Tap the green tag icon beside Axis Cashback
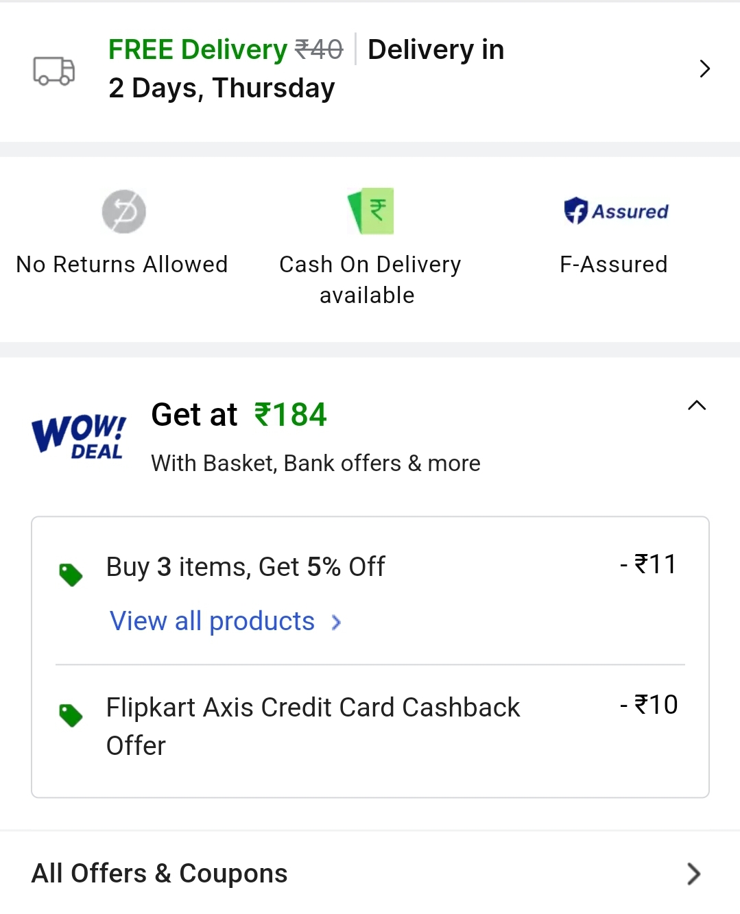 point(71,715)
